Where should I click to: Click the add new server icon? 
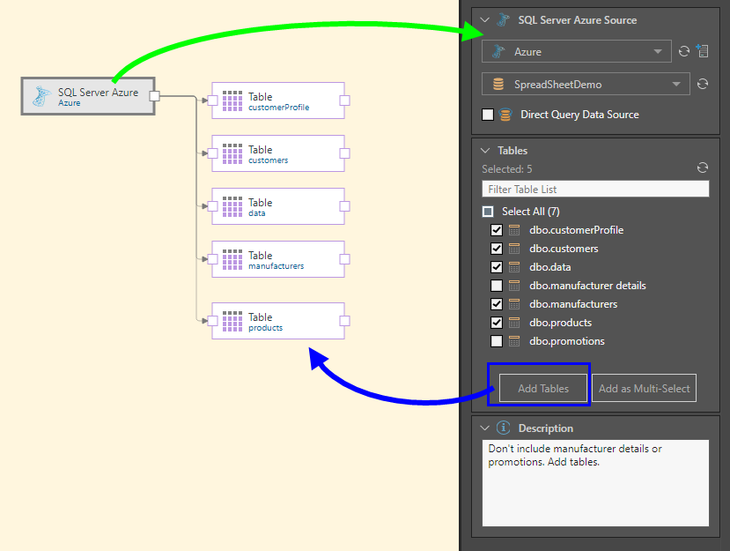pos(702,51)
